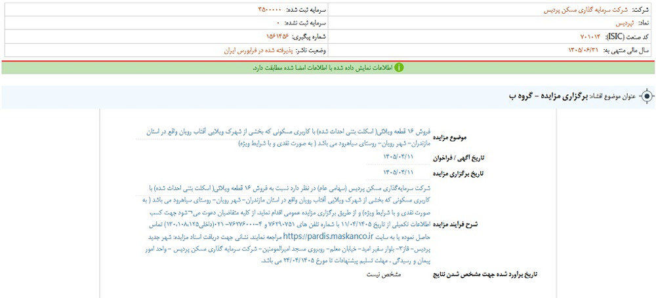Viewport: 656px width, 298px height.
Task: Select the date value in the آگهی / فراخوان row
Action: coord(398,157)
